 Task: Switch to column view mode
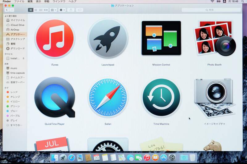(x=41, y=10)
